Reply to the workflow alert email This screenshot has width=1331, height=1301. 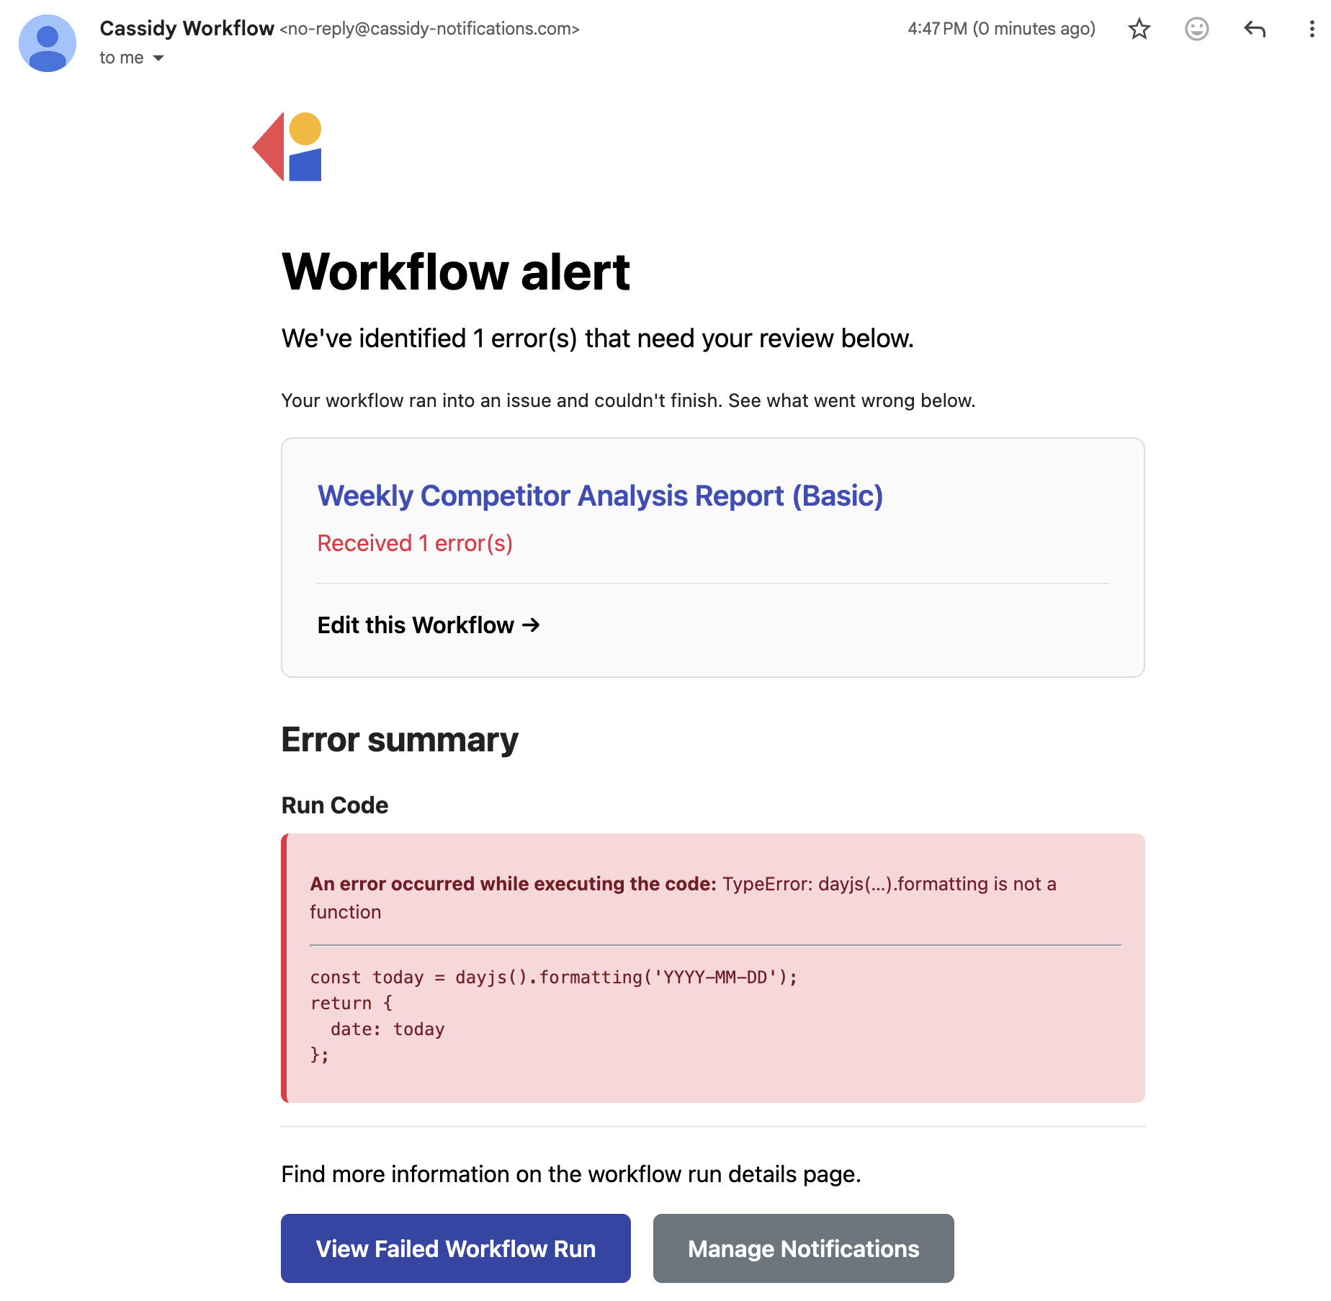pyautogui.click(x=1255, y=29)
